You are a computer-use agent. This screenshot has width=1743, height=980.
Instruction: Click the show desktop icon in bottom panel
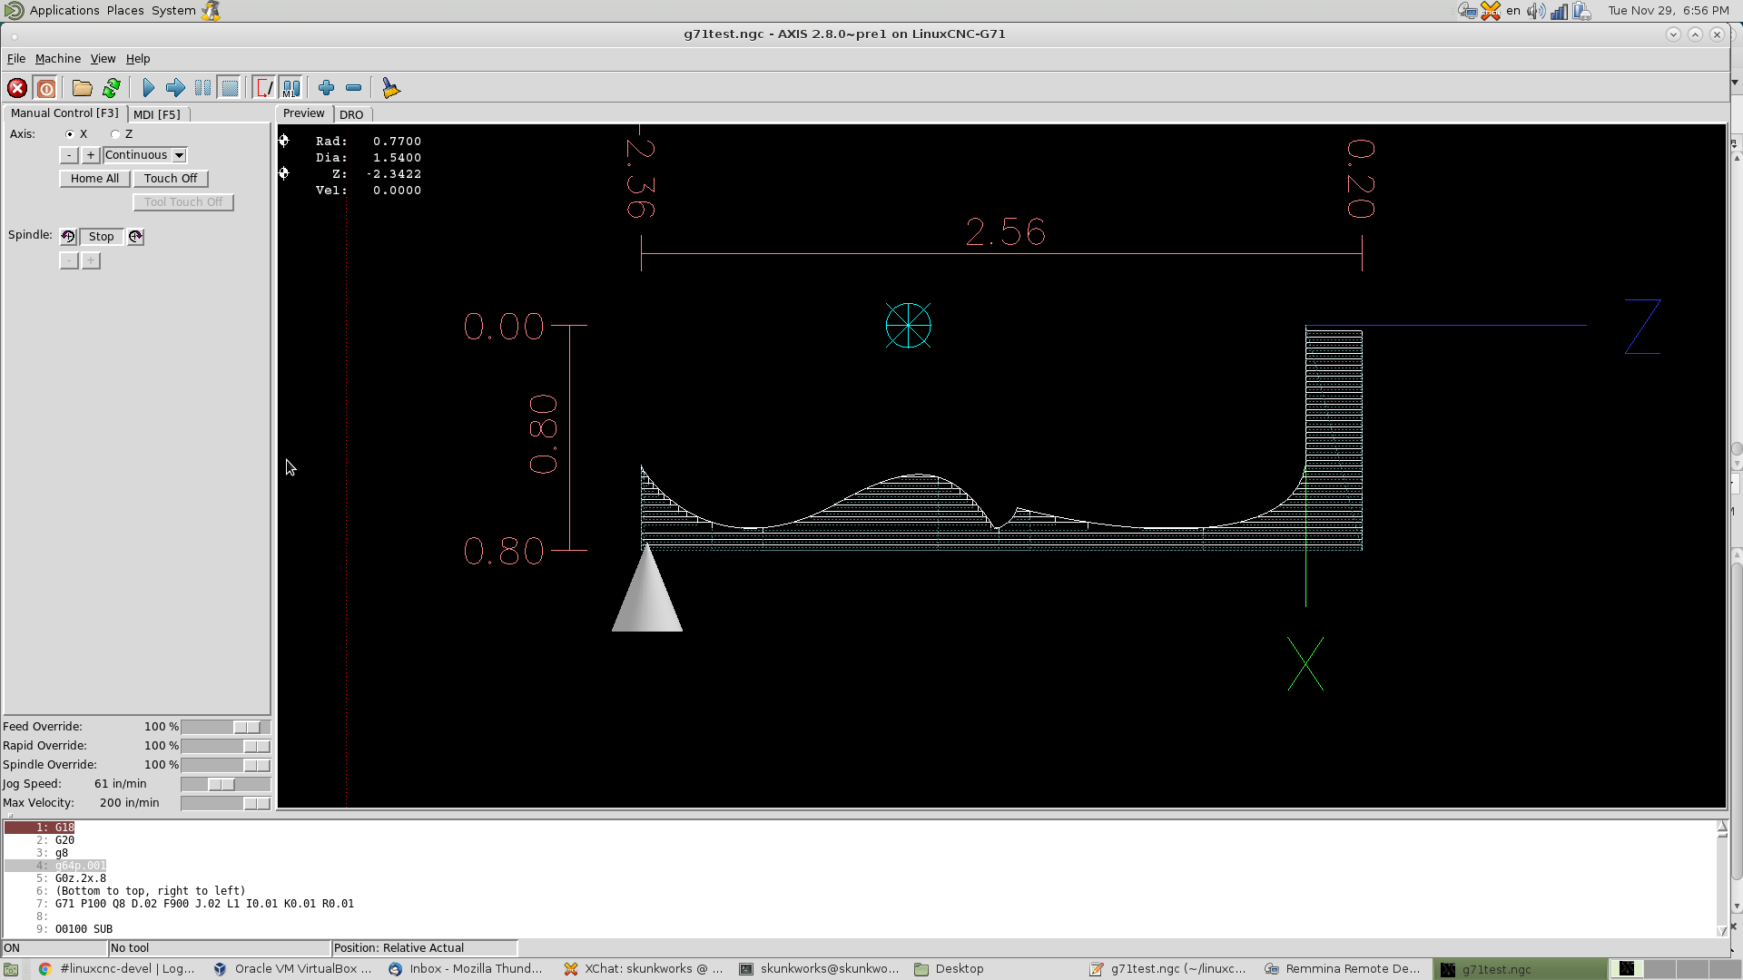tap(11, 969)
